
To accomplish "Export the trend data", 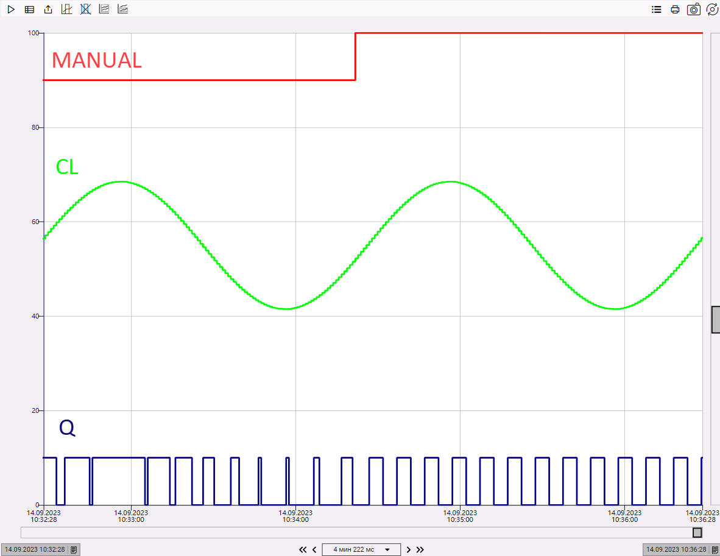I will (x=48, y=9).
